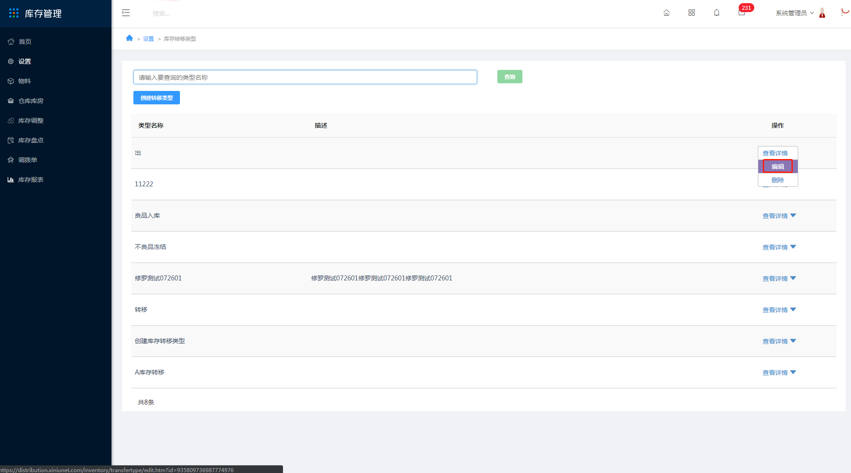Click the 库存管理 grid logo icon
This screenshot has height=473, width=851.
(x=14, y=13)
